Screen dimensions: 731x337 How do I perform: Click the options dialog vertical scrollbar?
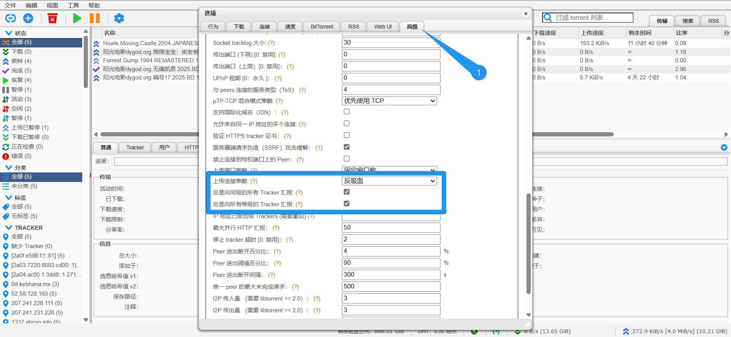(528, 243)
